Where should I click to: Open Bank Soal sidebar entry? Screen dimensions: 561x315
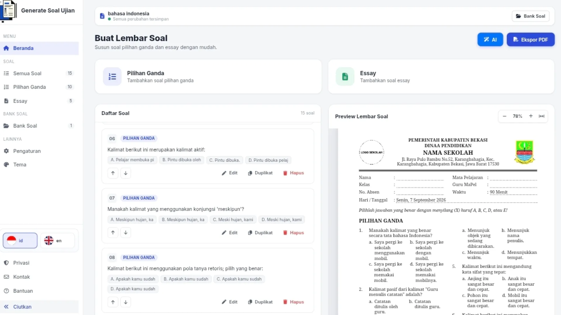pos(39,126)
